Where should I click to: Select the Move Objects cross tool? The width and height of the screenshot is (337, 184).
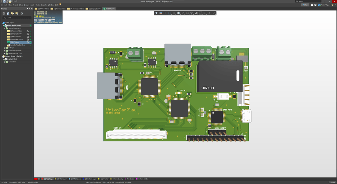pos(165,13)
